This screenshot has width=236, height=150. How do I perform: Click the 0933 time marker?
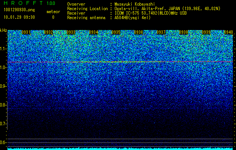pyautogui.click(x=71, y=32)
